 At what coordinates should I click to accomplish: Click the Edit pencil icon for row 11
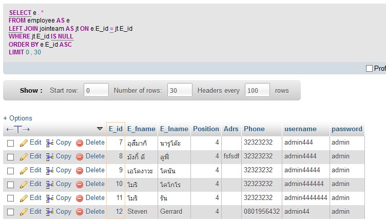click(x=24, y=198)
